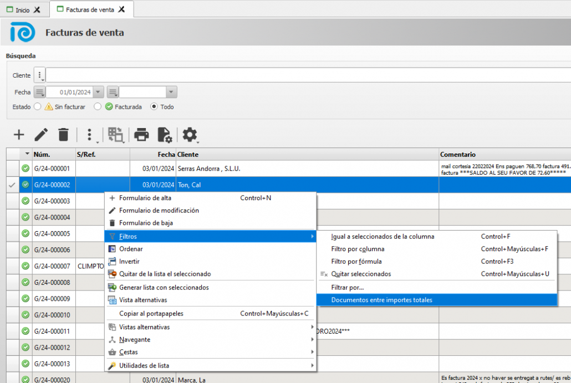
Task: Click the trash delete icon in toolbar
Action: click(x=64, y=134)
